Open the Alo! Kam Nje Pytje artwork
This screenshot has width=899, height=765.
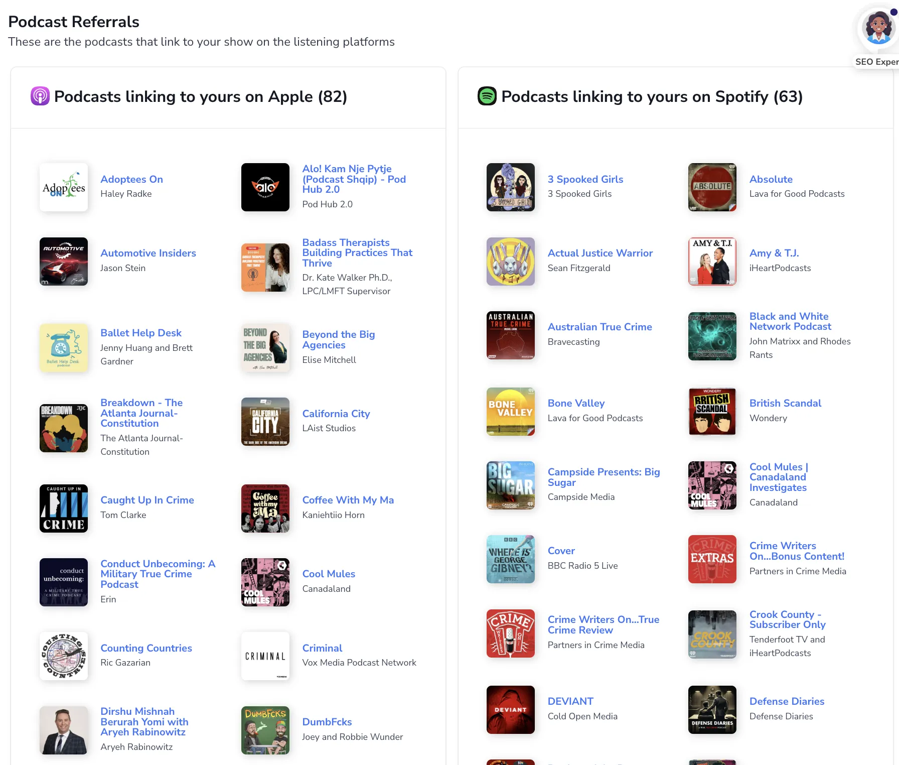[x=265, y=187]
